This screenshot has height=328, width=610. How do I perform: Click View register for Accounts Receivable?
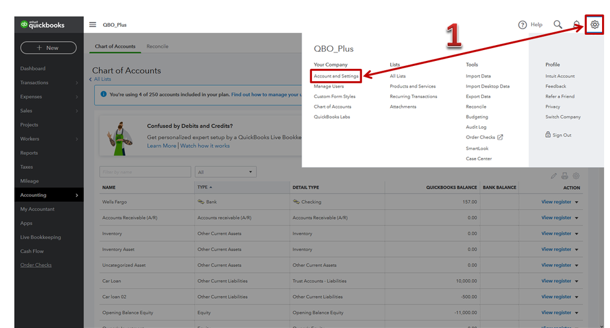click(556, 218)
